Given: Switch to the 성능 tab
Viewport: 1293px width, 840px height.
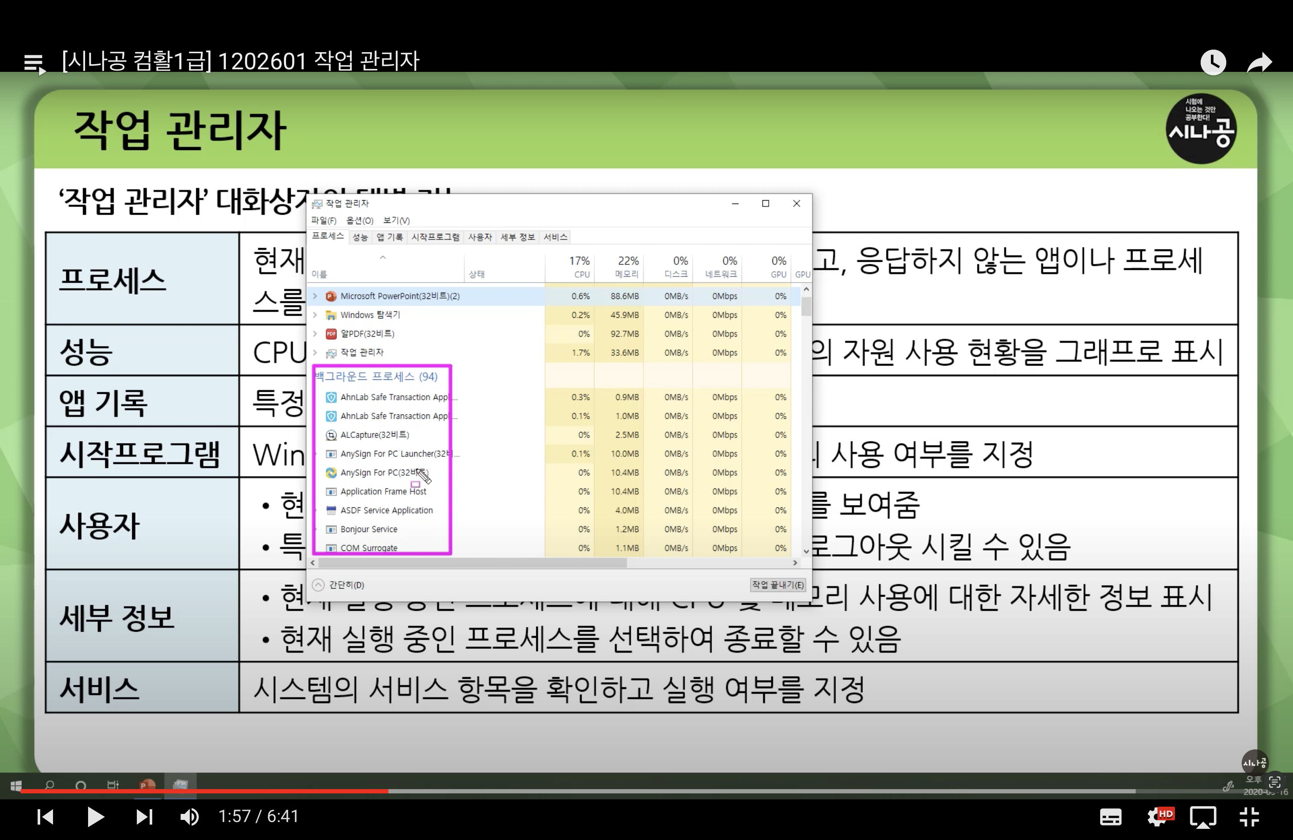Looking at the screenshot, I should [360, 237].
